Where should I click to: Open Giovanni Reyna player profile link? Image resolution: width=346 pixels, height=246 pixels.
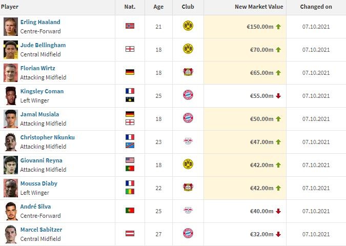pyautogui.click(x=42, y=160)
